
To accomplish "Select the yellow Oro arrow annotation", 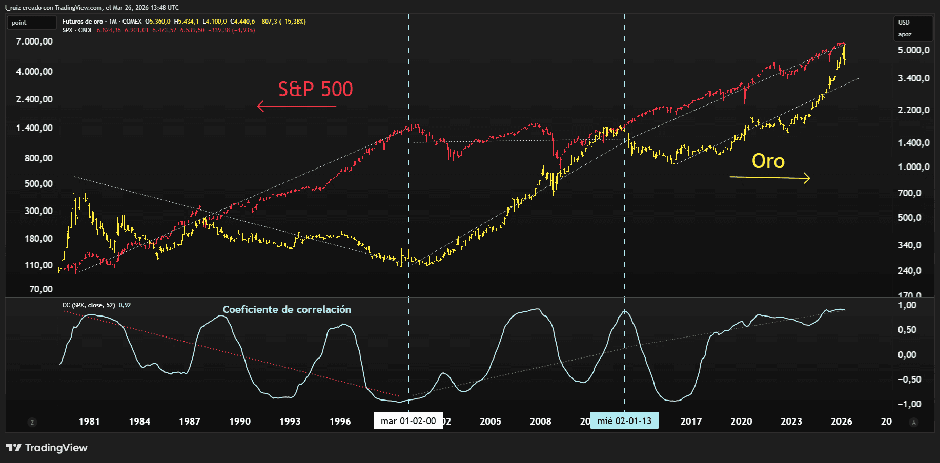I will tap(769, 178).
